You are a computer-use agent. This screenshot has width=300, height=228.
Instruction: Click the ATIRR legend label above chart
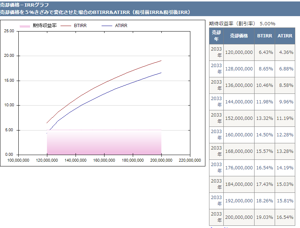pos(121,26)
